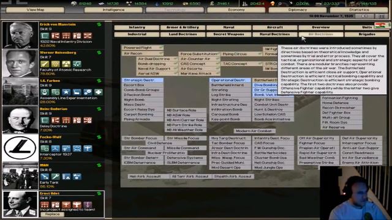Click the green dollar icon beside Ernst Udet

tap(99, 194)
